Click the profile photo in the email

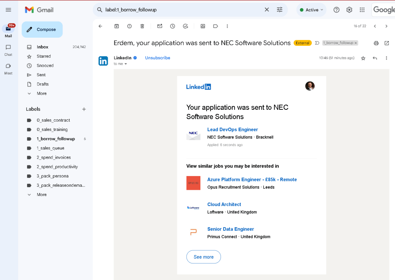click(310, 86)
